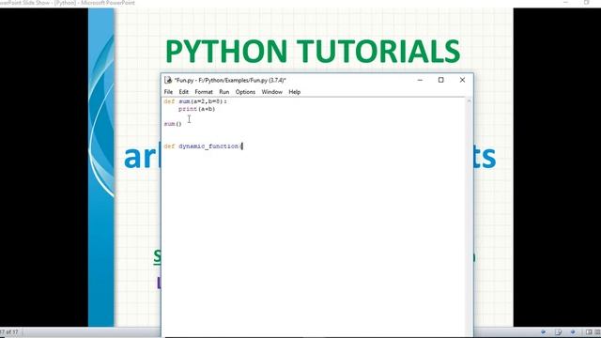The image size is (601, 338).
Task: Place cursor in 'def dynamic_function(' line
Action: click(203, 146)
